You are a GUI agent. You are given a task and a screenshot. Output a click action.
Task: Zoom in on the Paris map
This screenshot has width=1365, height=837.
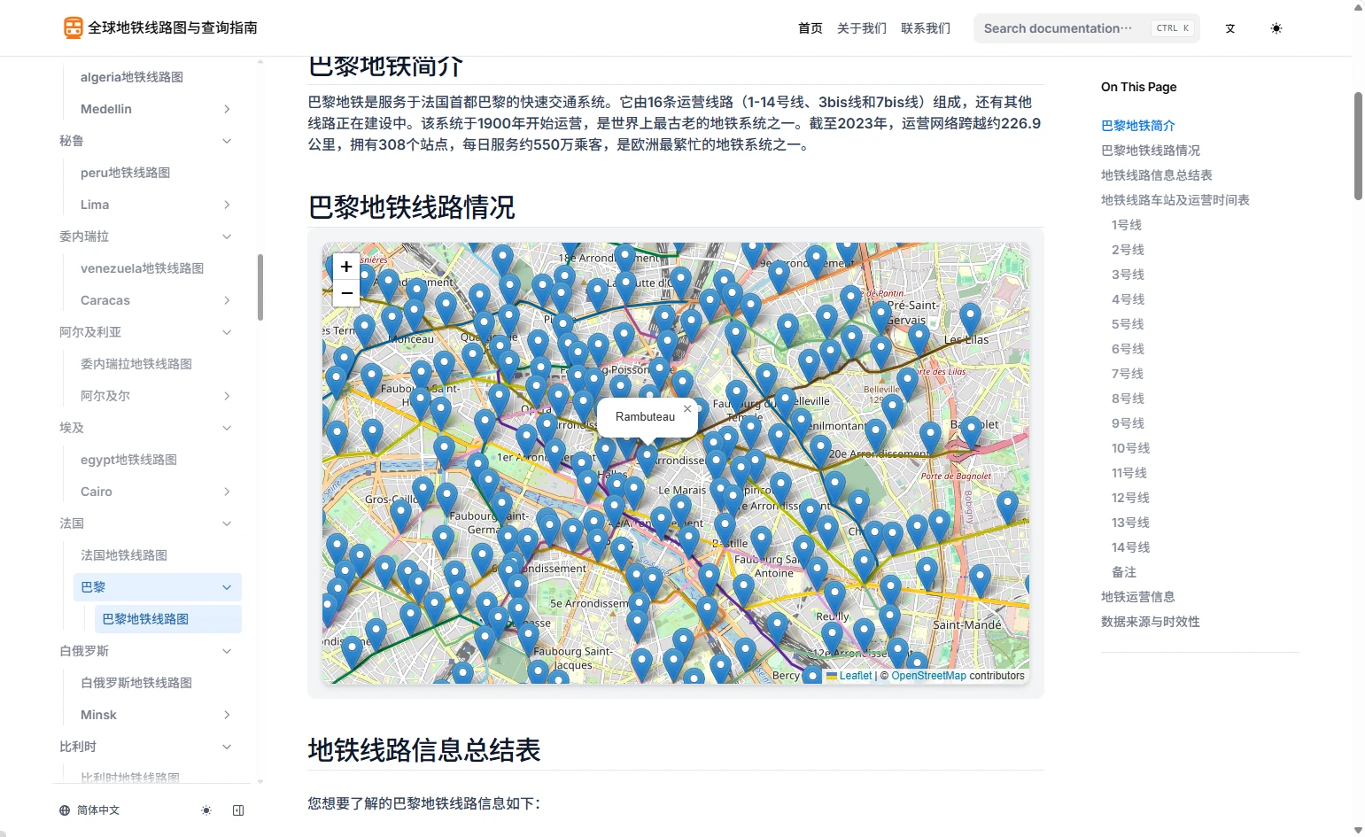(x=346, y=267)
